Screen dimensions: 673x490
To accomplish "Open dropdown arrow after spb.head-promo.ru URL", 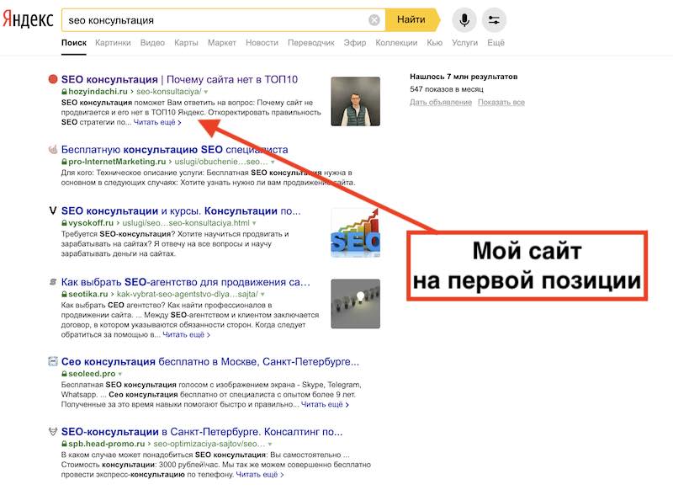I will click(x=270, y=444).
